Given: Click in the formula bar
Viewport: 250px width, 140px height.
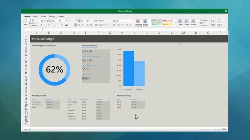Looking at the screenshot, I should click(x=135, y=30).
